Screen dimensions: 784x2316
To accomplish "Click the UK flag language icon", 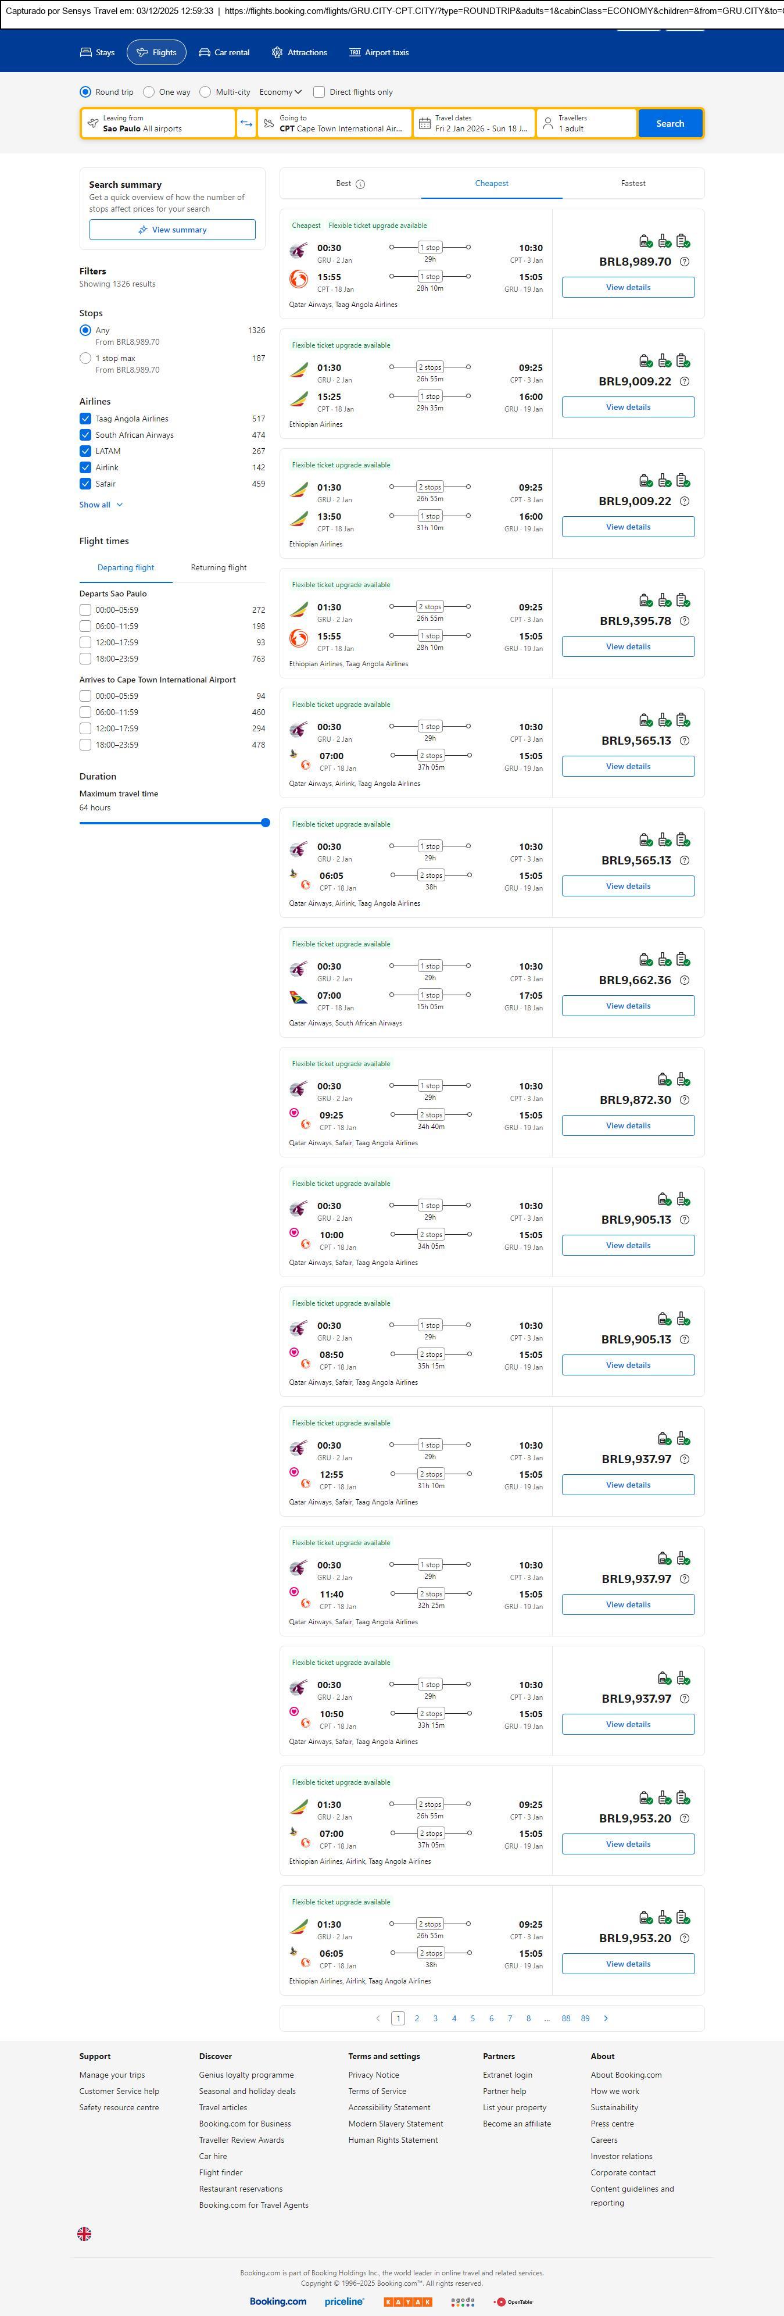I will point(84,2233).
